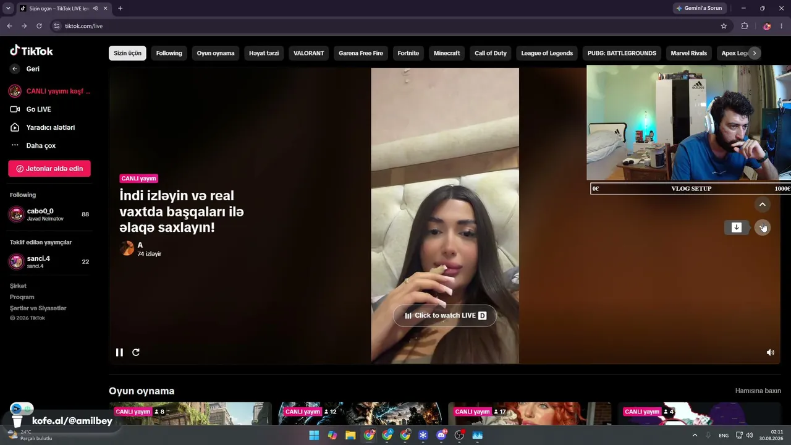Screen dimensions: 791x445
Task: Open the Chrome tab search dropdown
Action: click(8, 8)
